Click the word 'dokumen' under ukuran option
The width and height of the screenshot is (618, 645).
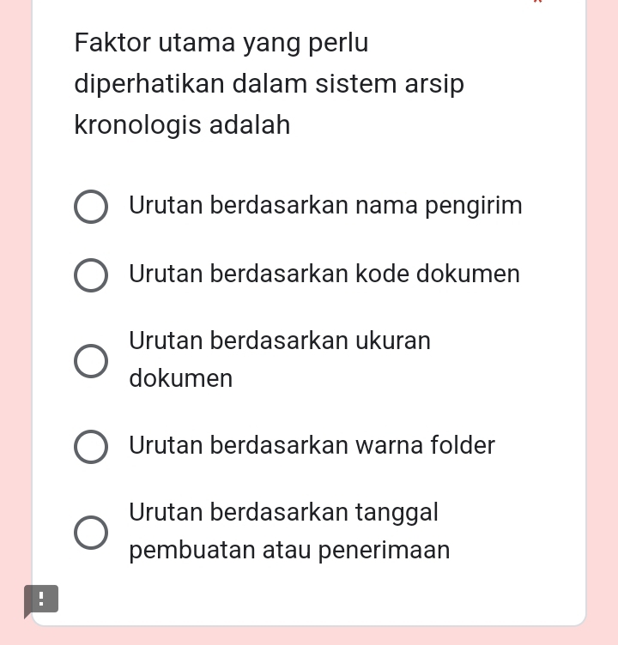(x=180, y=378)
